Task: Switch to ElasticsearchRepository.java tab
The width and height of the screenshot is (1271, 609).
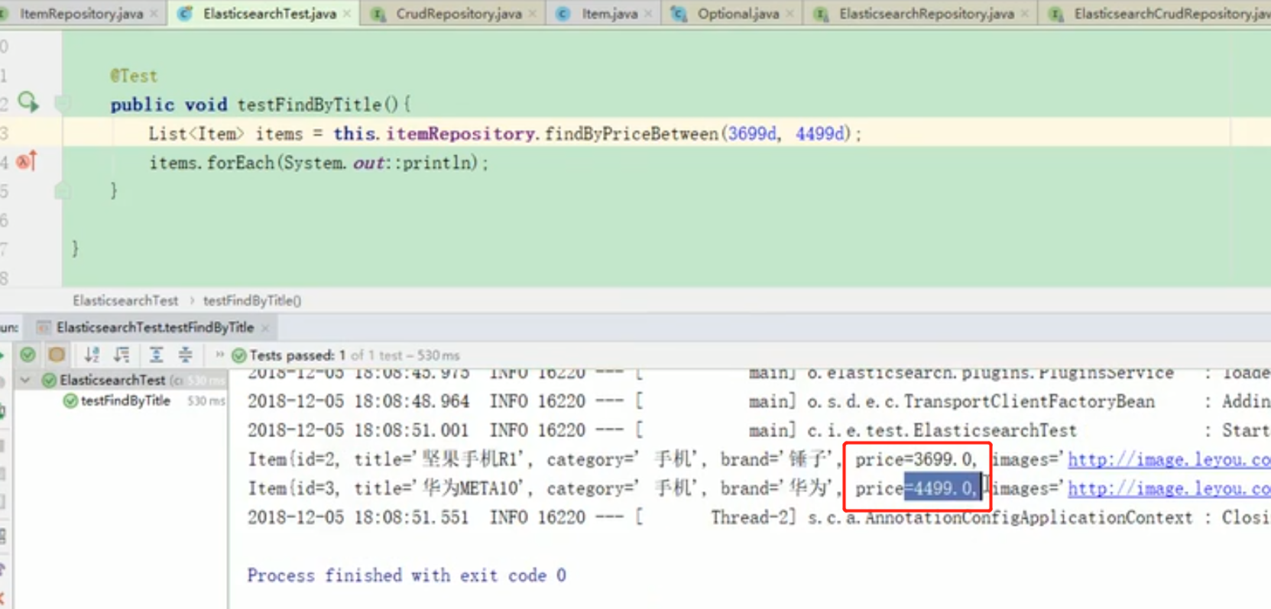Action: [926, 14]
